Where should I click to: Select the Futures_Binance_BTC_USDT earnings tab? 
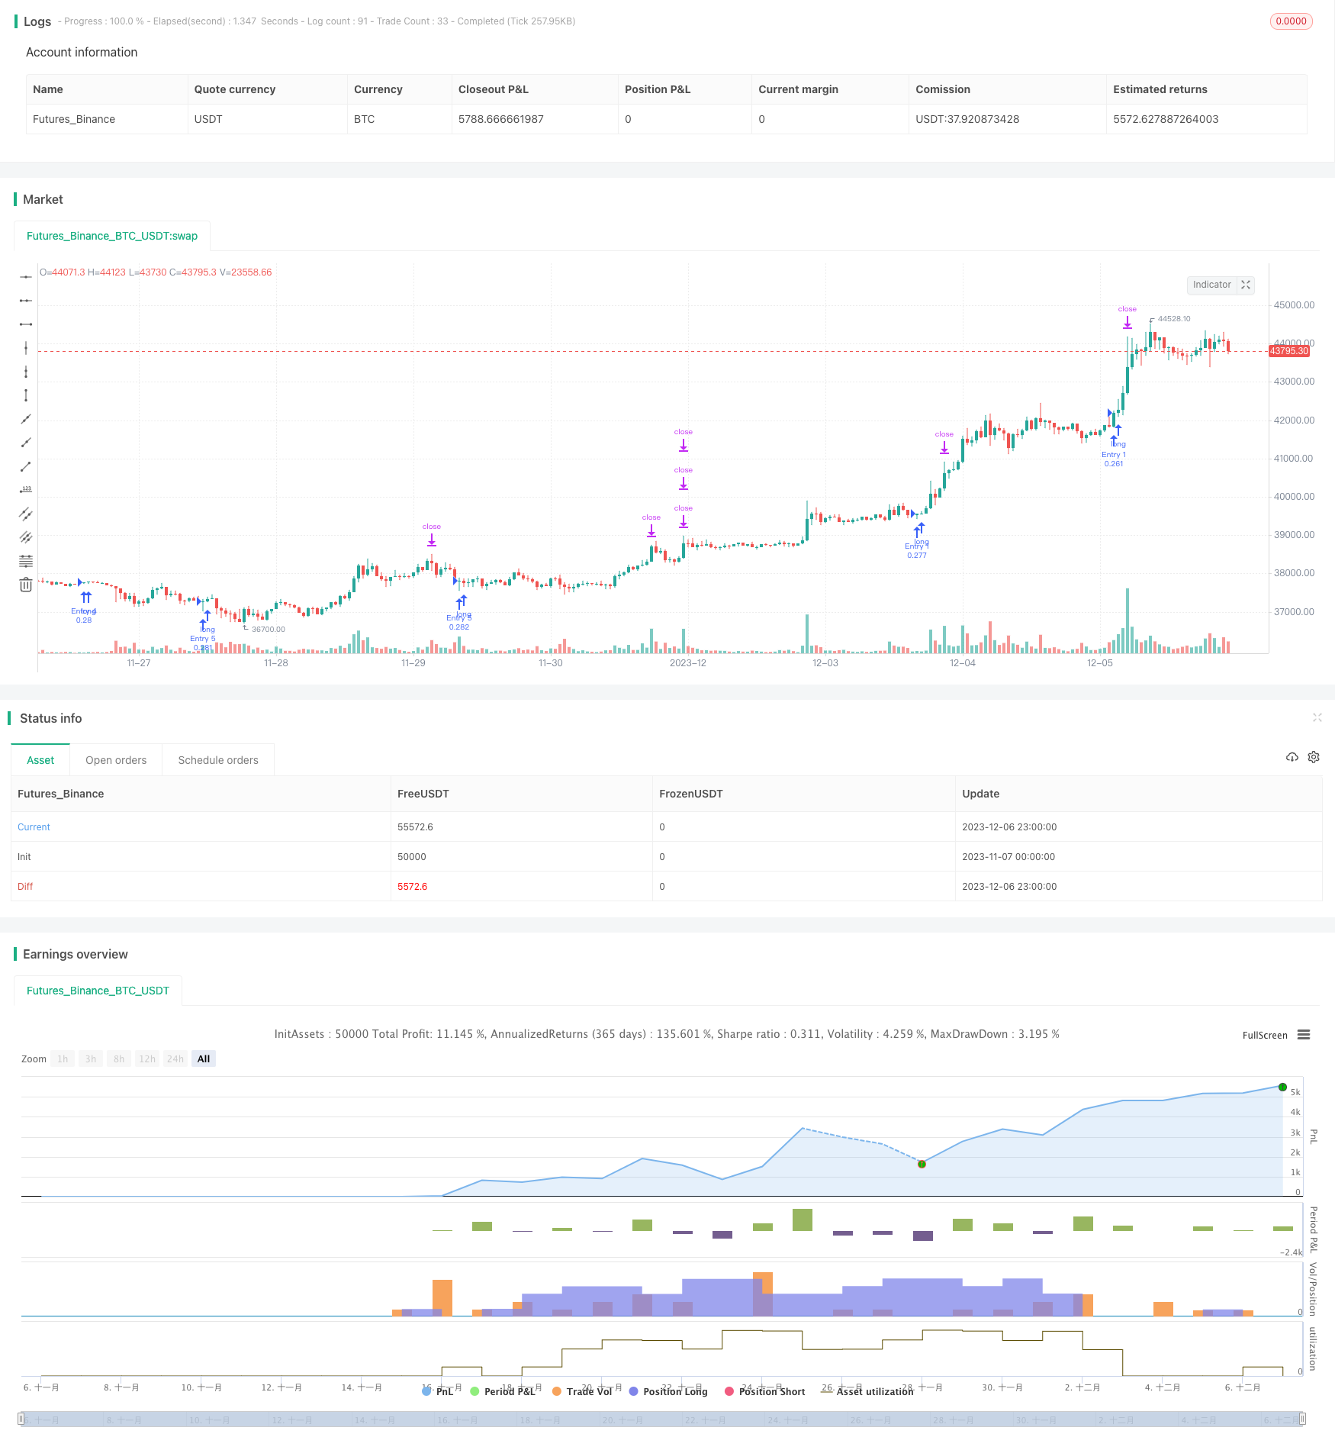click(x=98, y=991)
